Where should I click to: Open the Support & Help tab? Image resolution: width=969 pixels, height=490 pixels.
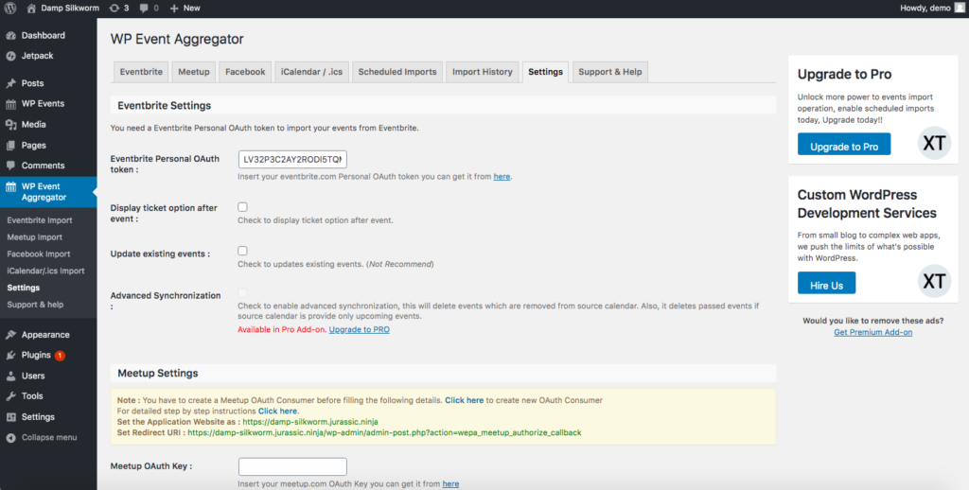point(610,72)
